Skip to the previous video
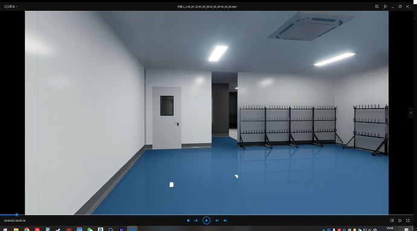 tap(196, 220)
